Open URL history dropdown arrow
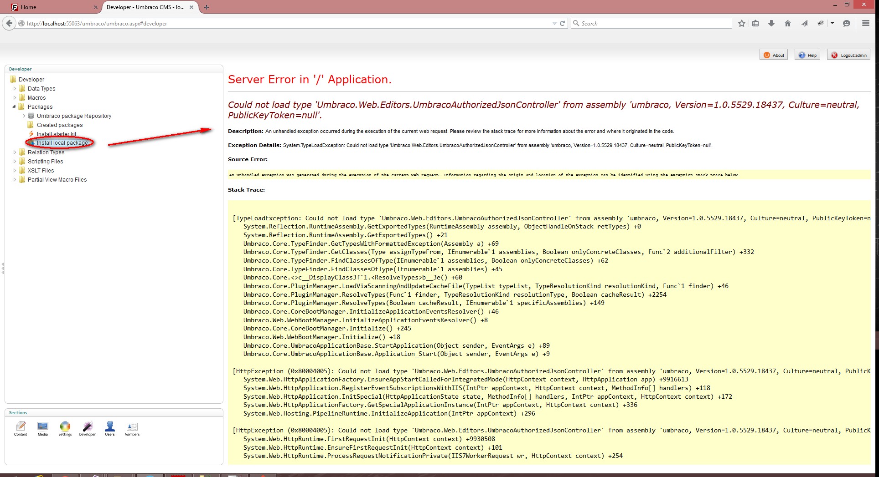This screenshot has height=477, width=879. [554, 23]
